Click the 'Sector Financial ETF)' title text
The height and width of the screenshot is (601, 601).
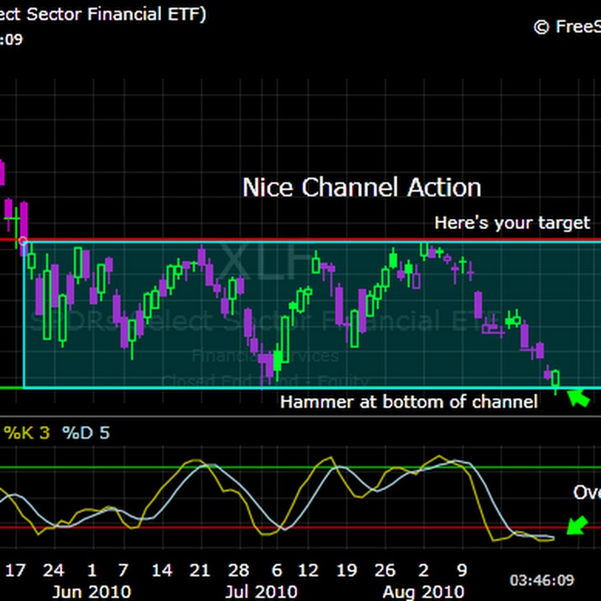tap(116, 15)
